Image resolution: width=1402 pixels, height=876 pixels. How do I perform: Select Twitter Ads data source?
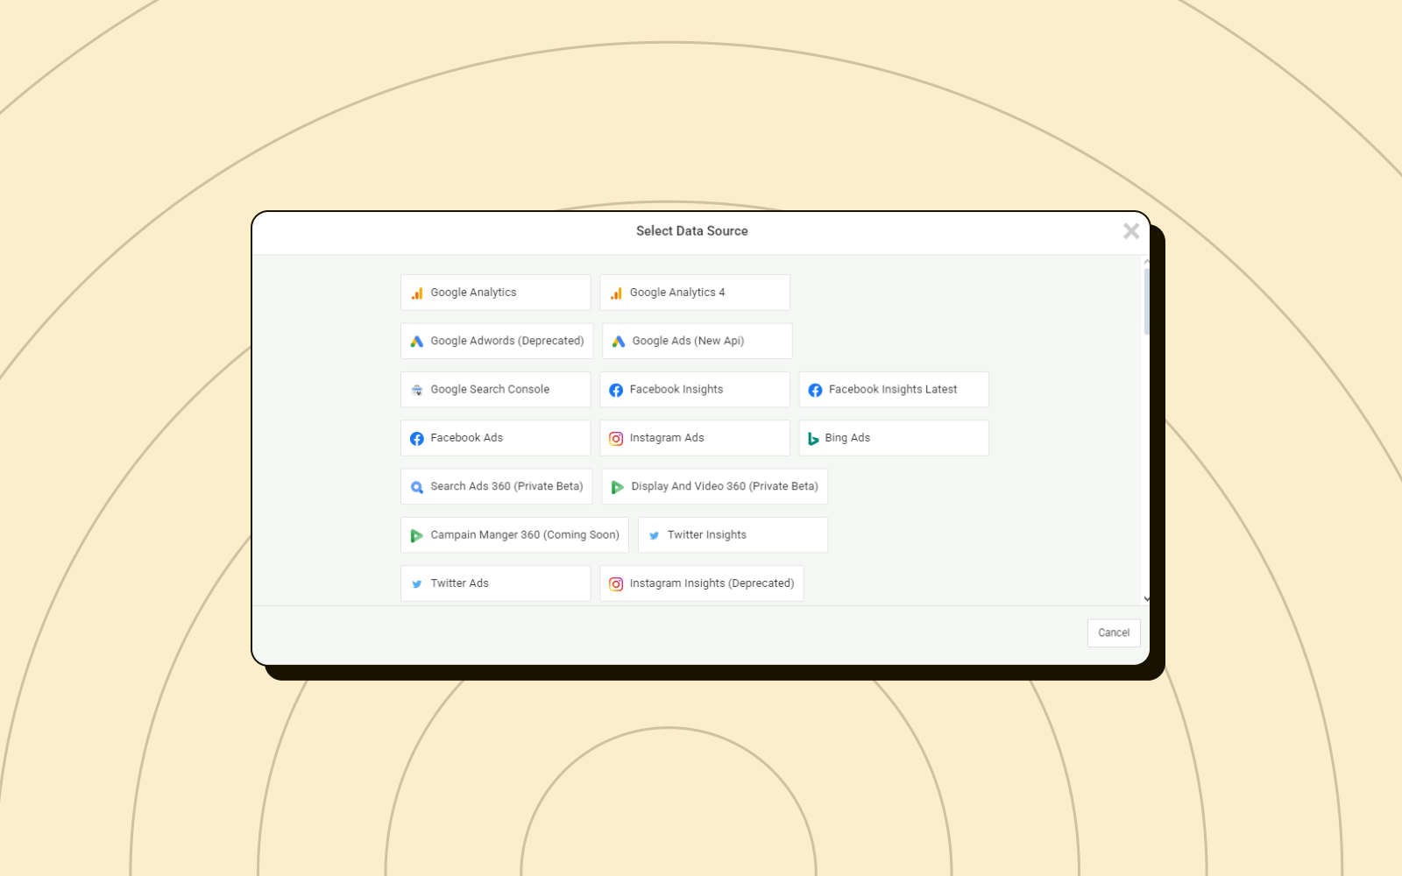pos(496,583)
